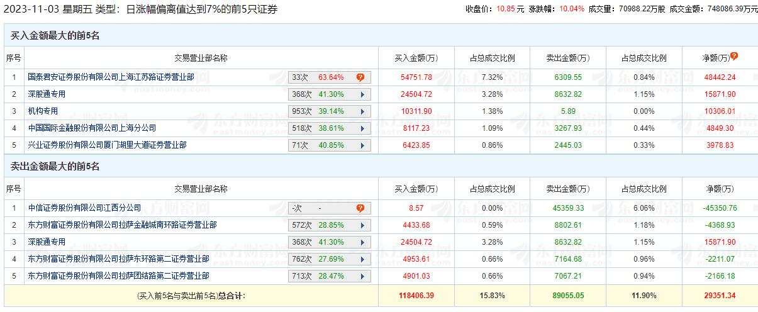Open 兴业证券厦门湖里大道证券营业部 link
The height and width of the screenshot is (312, 758).
tap(107, 145)
